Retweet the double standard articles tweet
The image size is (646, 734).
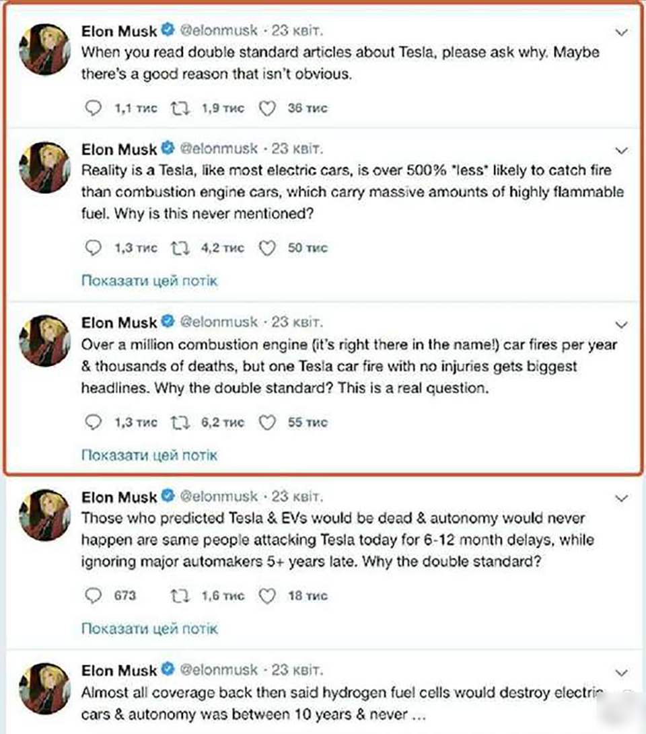click(x=180, y=108)
